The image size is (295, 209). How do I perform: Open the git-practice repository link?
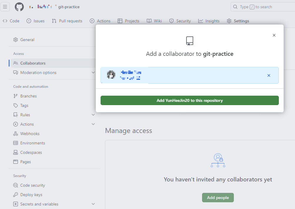click(x=69, y=7)
